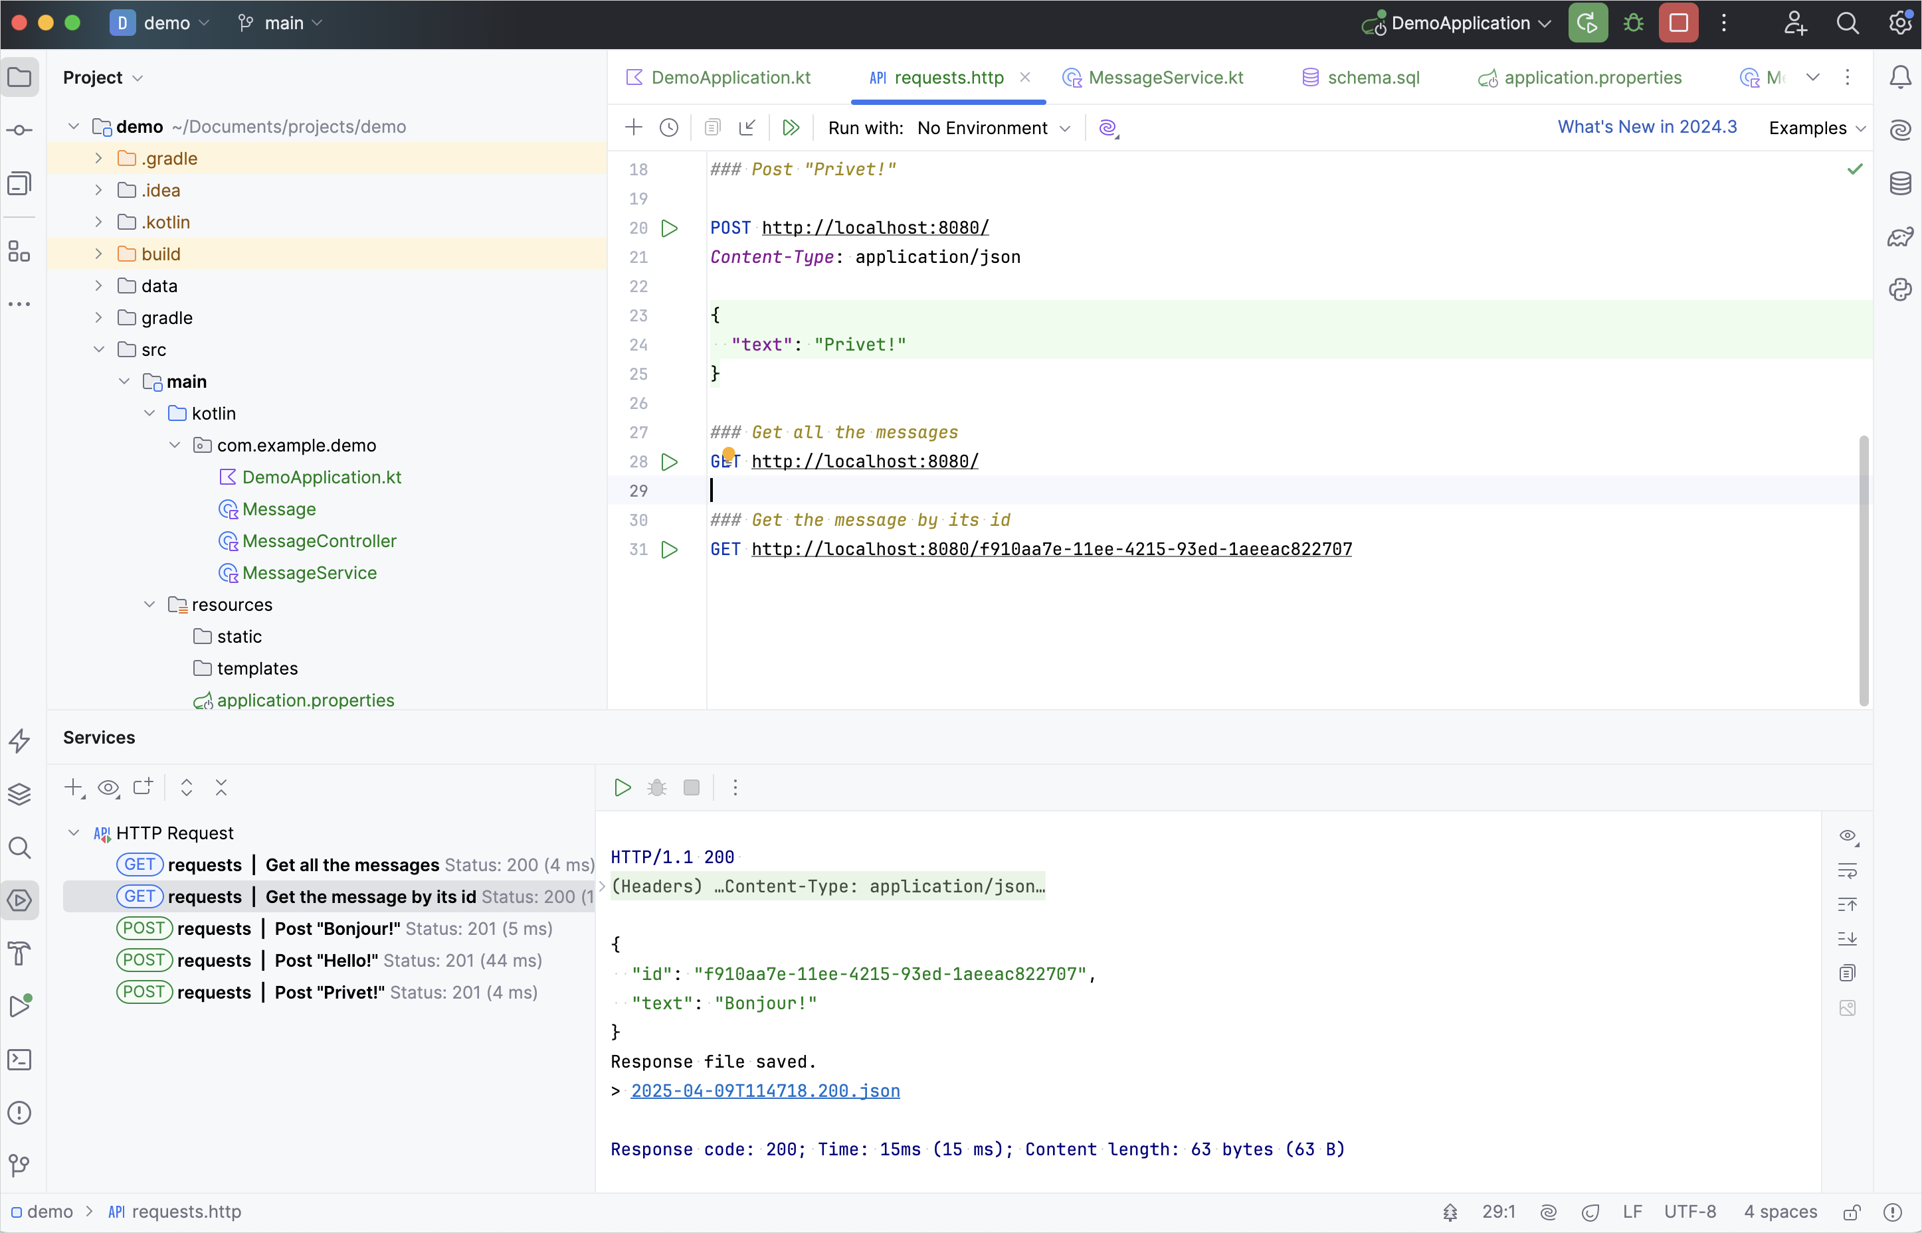The image size is (1922, 1233).
Task: Open the Database tool window icon
Action: (x=1900, y=183)
